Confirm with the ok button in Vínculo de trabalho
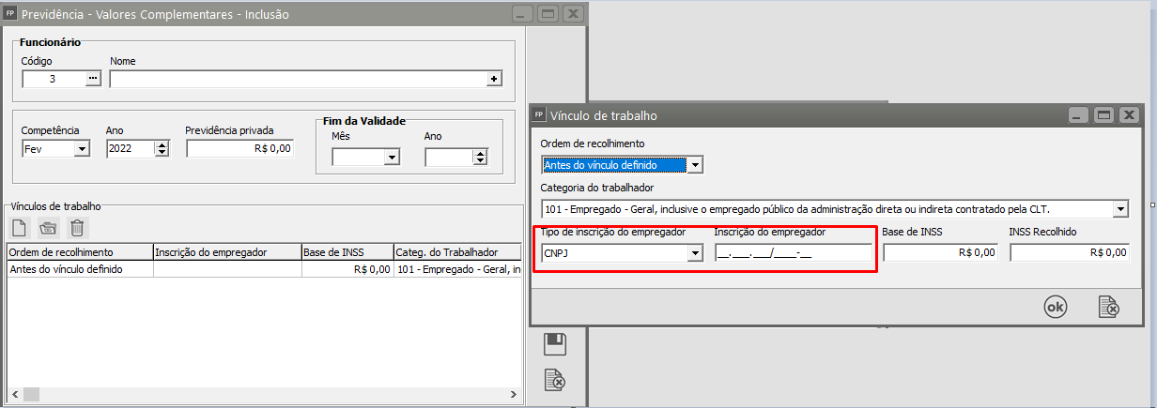Image resolution: width=1157 pixels, height=408 pixels. click(x=1056, y=306)
